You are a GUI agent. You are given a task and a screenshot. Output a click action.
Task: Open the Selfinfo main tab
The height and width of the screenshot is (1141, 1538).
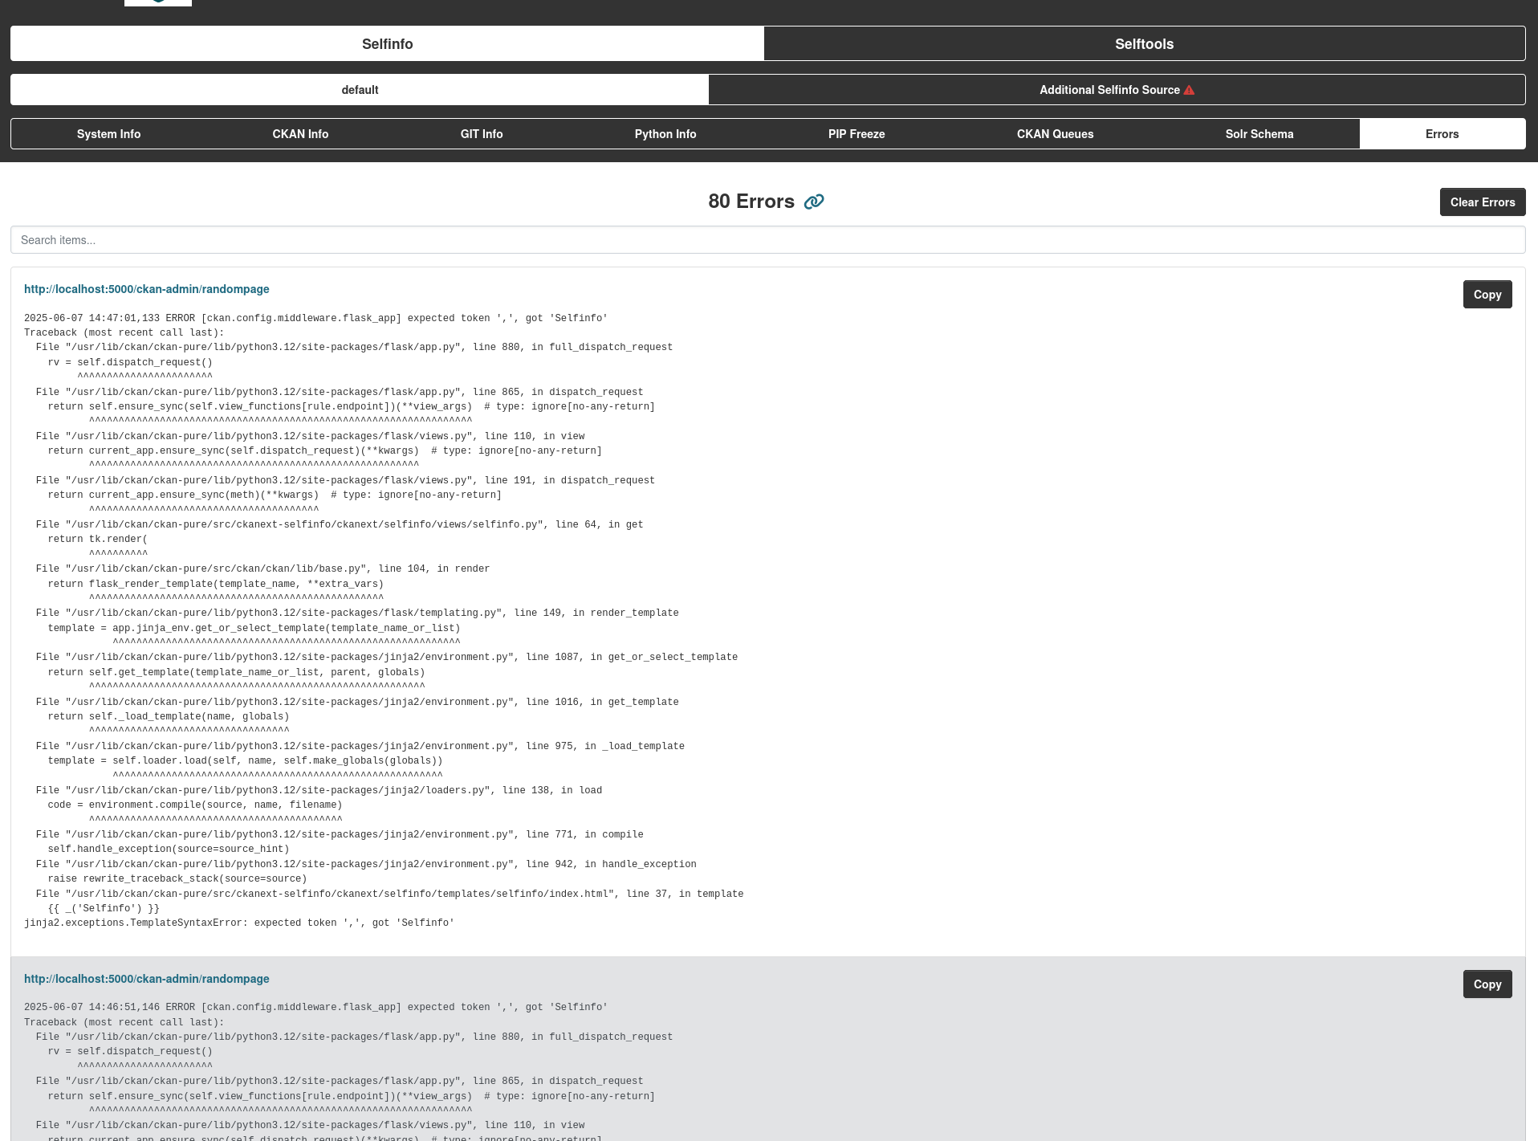click(x=387, y=44)
